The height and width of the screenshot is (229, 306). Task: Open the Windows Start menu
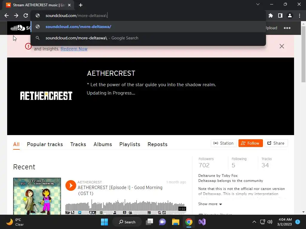[104, 222]
